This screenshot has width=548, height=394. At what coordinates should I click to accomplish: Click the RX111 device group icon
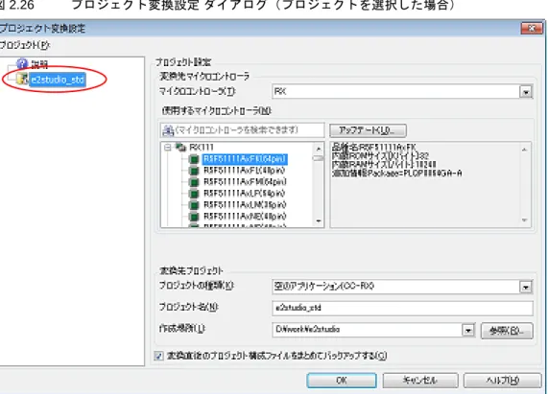180,148
